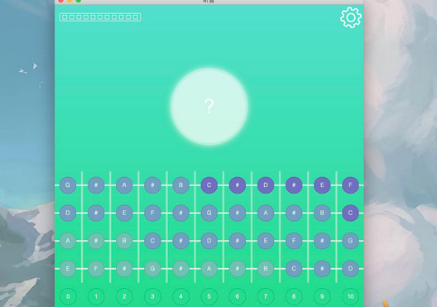437x307 pixels.
Task: Select note A at fret 2, G string
Action: (124, 185)
